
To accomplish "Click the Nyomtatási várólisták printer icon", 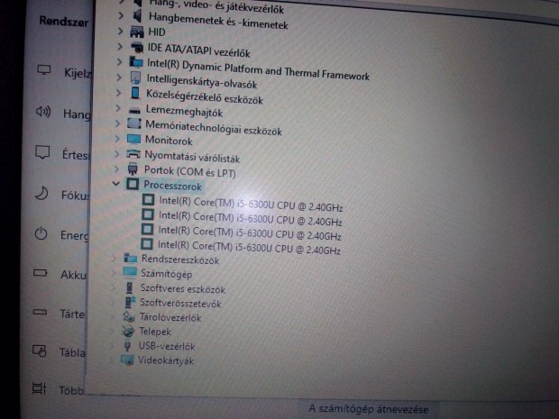I will pos(133,154).
